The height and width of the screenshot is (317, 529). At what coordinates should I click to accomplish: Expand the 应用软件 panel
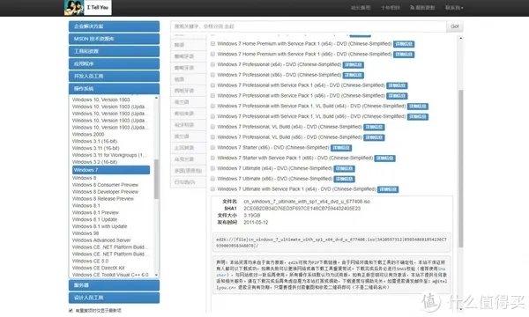(114, 63)
